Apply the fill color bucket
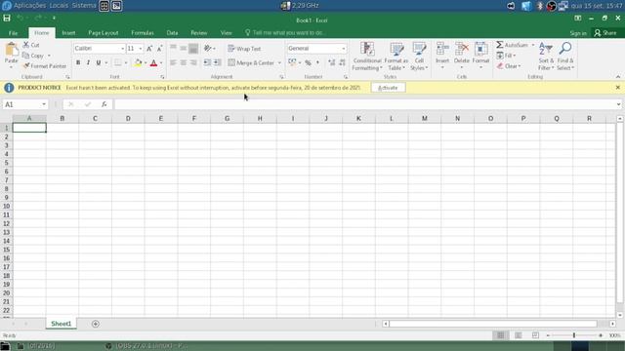 [138, 62]
